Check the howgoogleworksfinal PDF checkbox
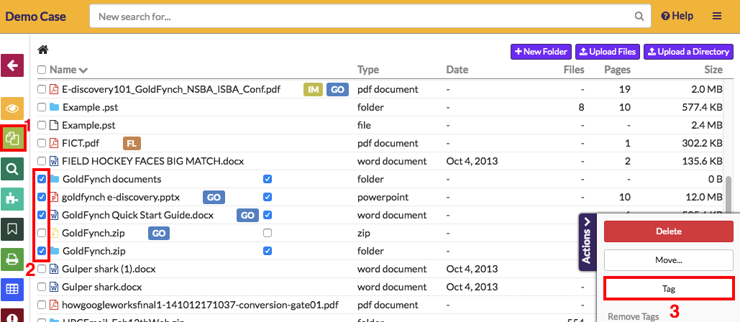Viewport: 740px width, 322px height. pos(42,305)
